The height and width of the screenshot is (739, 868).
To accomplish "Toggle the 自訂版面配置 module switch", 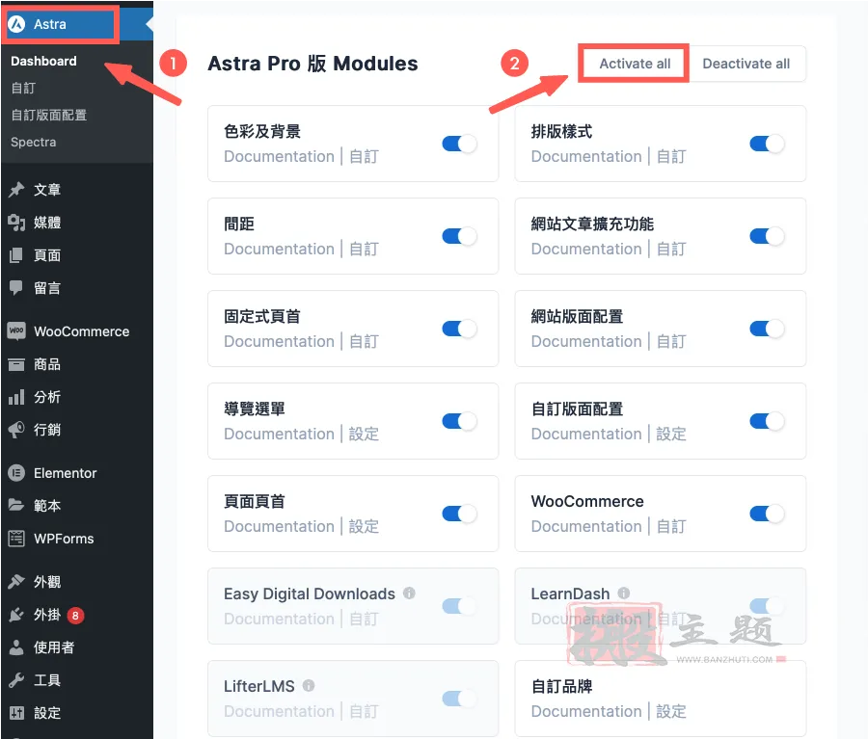I will click(x=767, y=421).
